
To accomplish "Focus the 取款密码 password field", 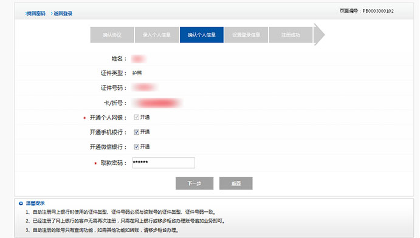I will click(164, 163).
